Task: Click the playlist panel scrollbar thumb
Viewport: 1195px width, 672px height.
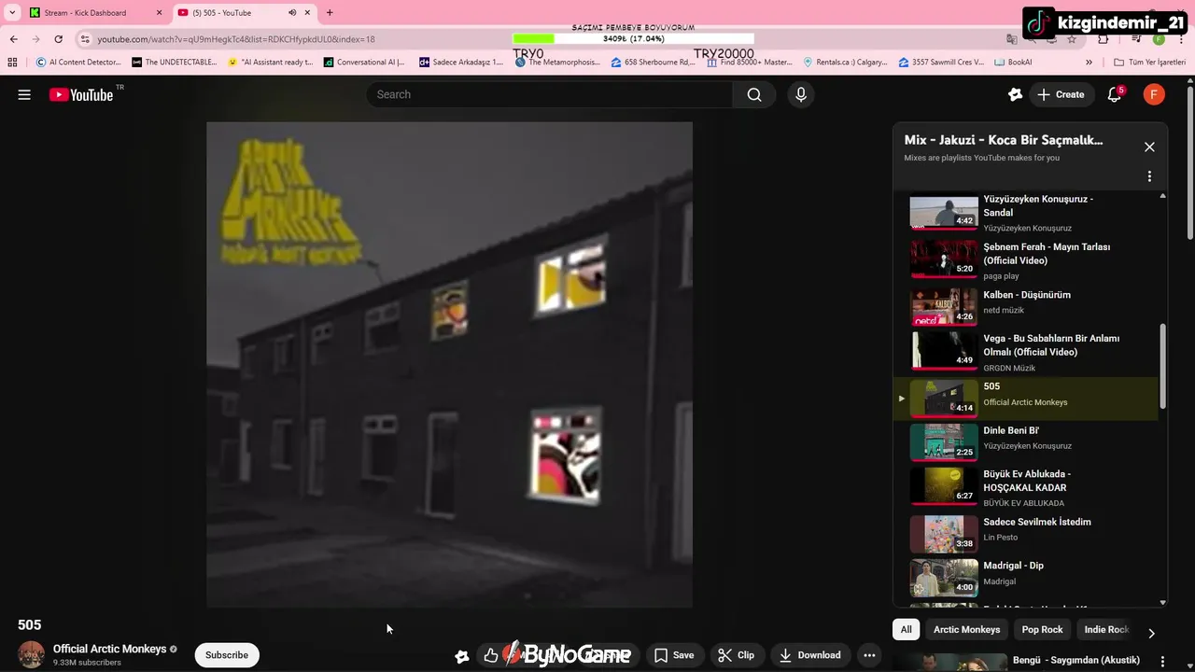Action: pos(1162,366)
